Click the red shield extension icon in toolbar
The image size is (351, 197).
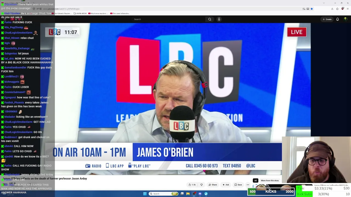(x=342, y=9)
